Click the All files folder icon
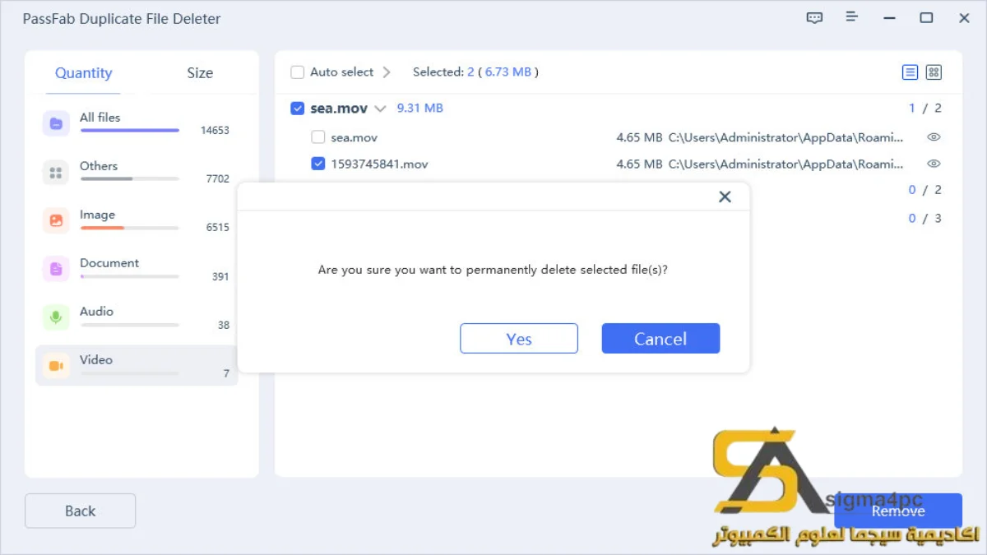This screenshot has height=555, width=987. pyautogui.click(x=56, y=123)
